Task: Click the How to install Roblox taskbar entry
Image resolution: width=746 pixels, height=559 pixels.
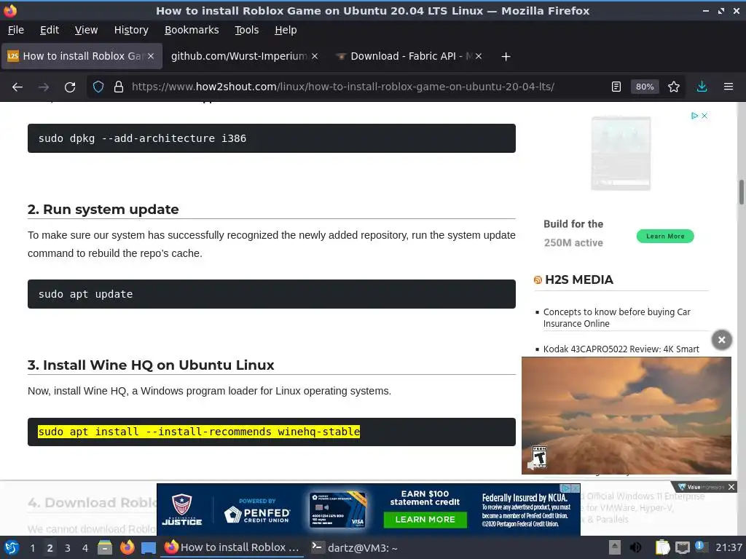Action: (232, 547)
